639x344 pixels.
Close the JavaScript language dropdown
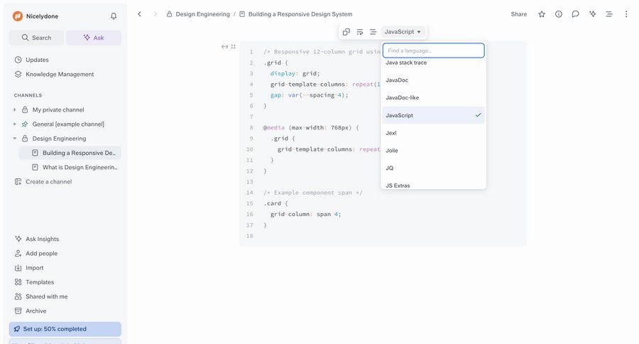[x=403, y=32]
